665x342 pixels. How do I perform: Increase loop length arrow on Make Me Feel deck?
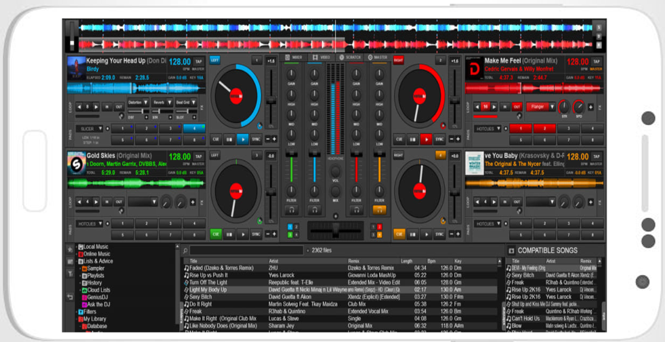point(495,106)
